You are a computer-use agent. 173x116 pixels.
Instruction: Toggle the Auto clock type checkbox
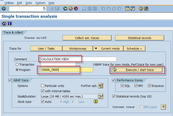(42, 102)
